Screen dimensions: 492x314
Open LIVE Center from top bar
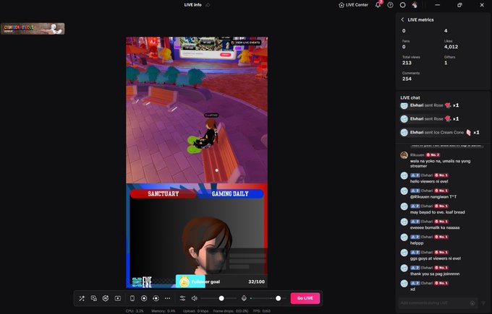[x=354, y=5]
